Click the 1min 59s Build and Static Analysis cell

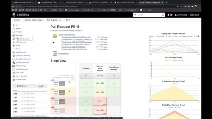(100, 83)
